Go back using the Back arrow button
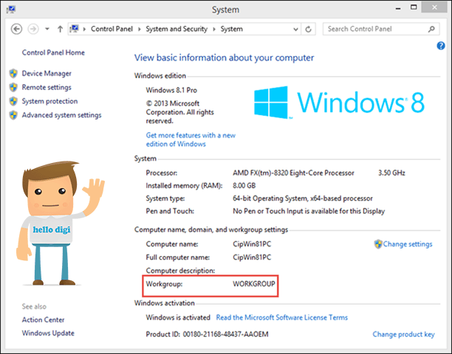452x354 pixels. tap(16, 29)
